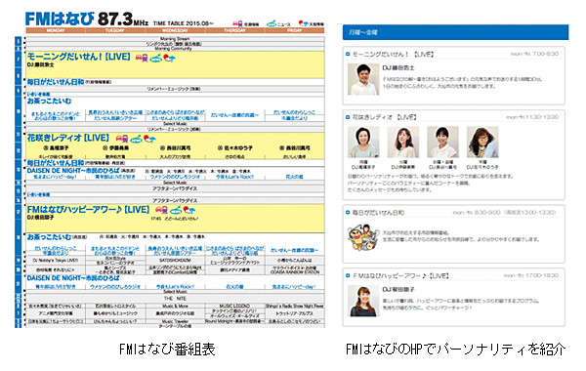Click the square bullet before the 毎日がだいせん日和 card title

point(348,212)
